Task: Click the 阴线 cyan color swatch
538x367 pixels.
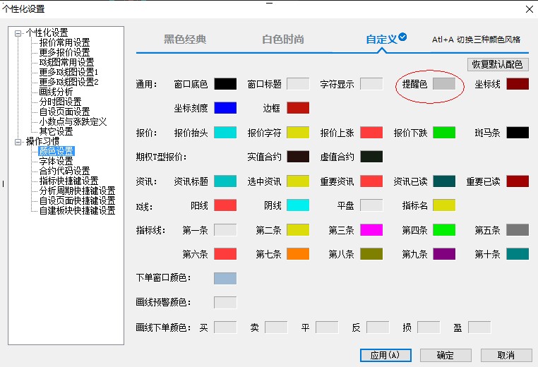Action: [298, 205]
